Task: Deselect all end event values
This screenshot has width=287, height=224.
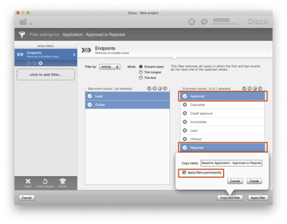Action: pyautogui.click(x=250, y=89)
